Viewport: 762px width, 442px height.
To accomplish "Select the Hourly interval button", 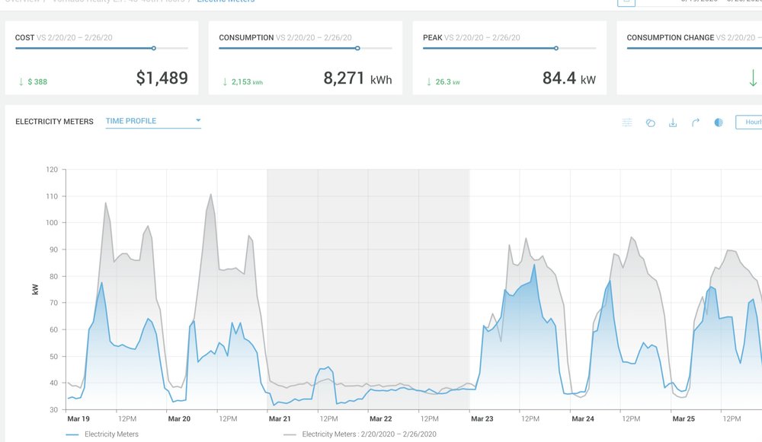I will point(749,122).
